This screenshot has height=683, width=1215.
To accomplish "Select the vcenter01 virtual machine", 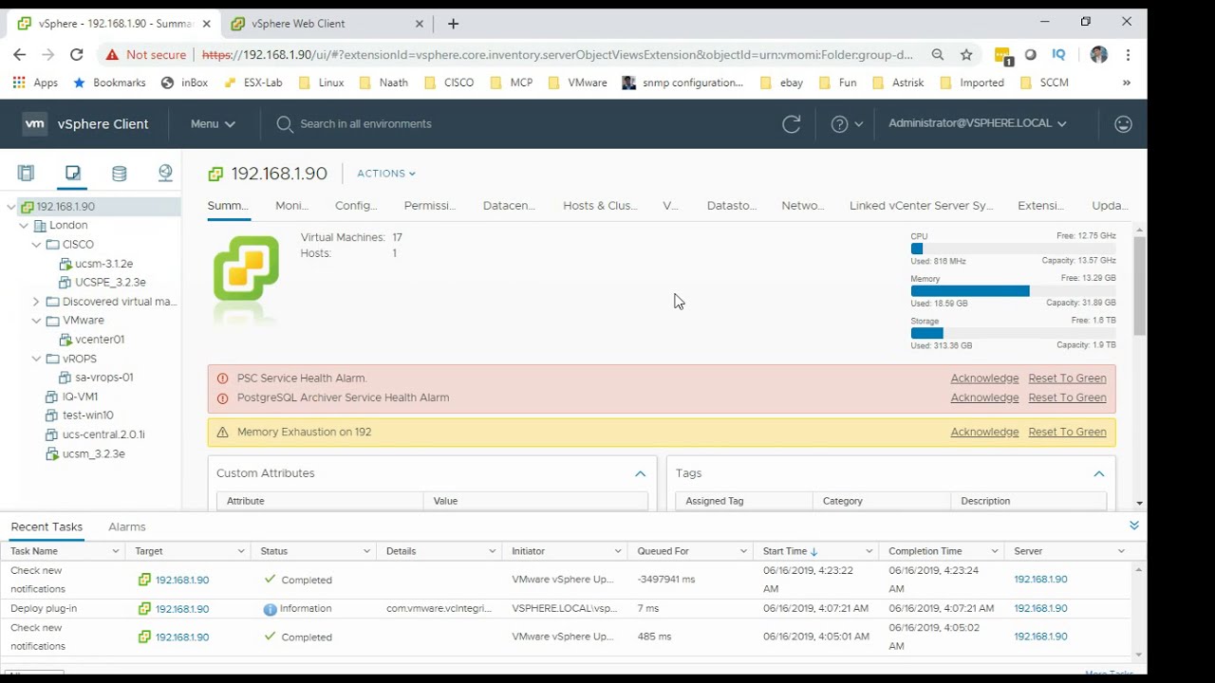I will point(100,340).
